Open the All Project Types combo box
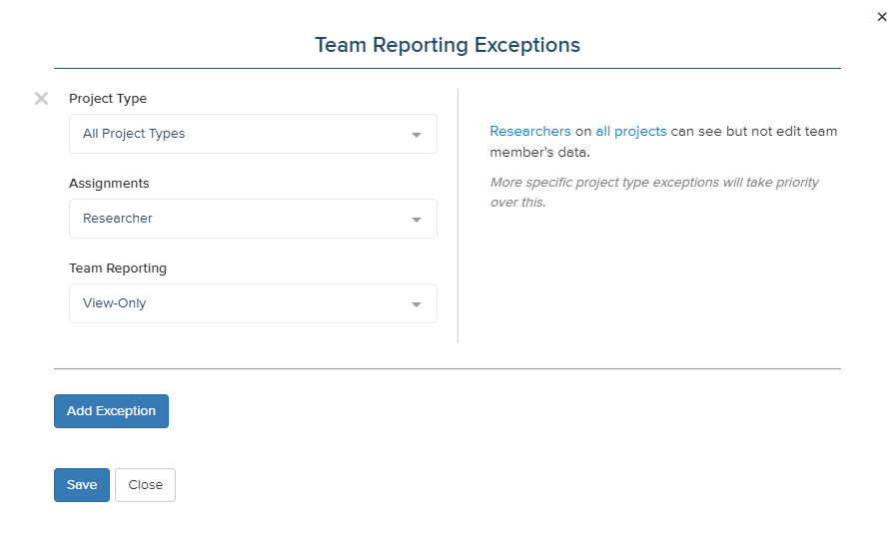Screen dimensions: 895x538 point(253,134)
